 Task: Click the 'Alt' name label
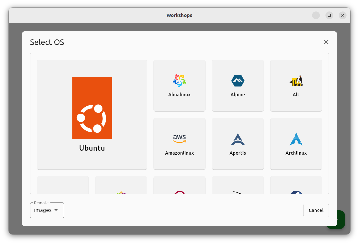tap(296, 95)
